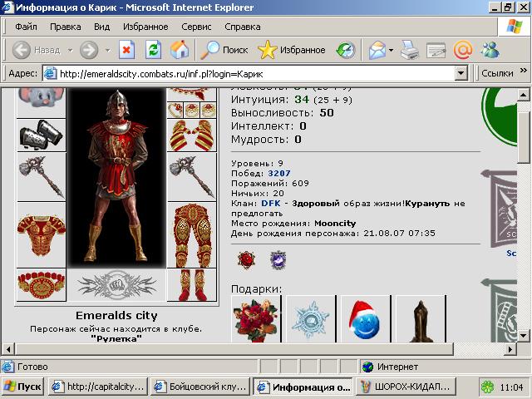Expand the Forward button history dropdown
Screen dimensions: 532x399
tap(107, 50)
